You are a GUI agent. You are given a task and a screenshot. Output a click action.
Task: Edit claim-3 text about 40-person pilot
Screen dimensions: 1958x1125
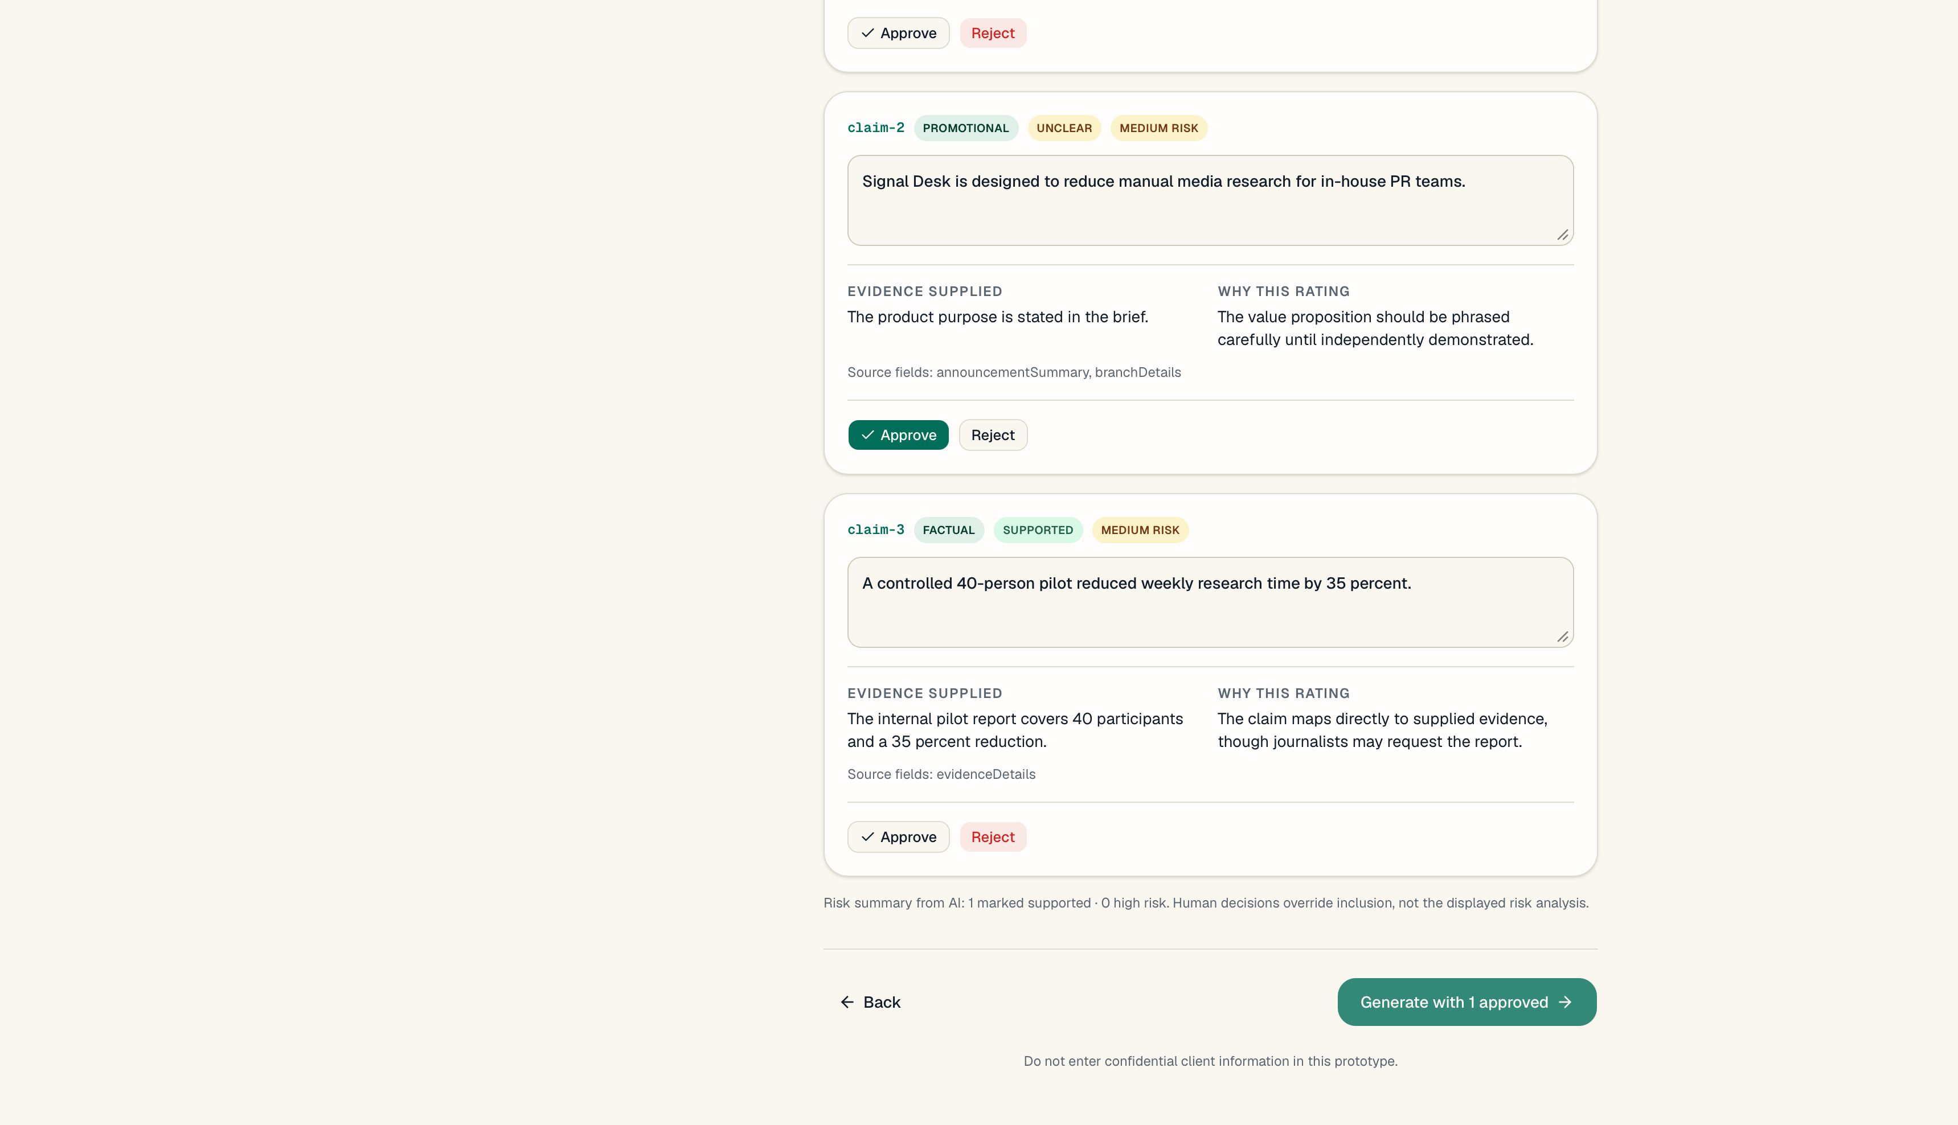pos(1210,602)
